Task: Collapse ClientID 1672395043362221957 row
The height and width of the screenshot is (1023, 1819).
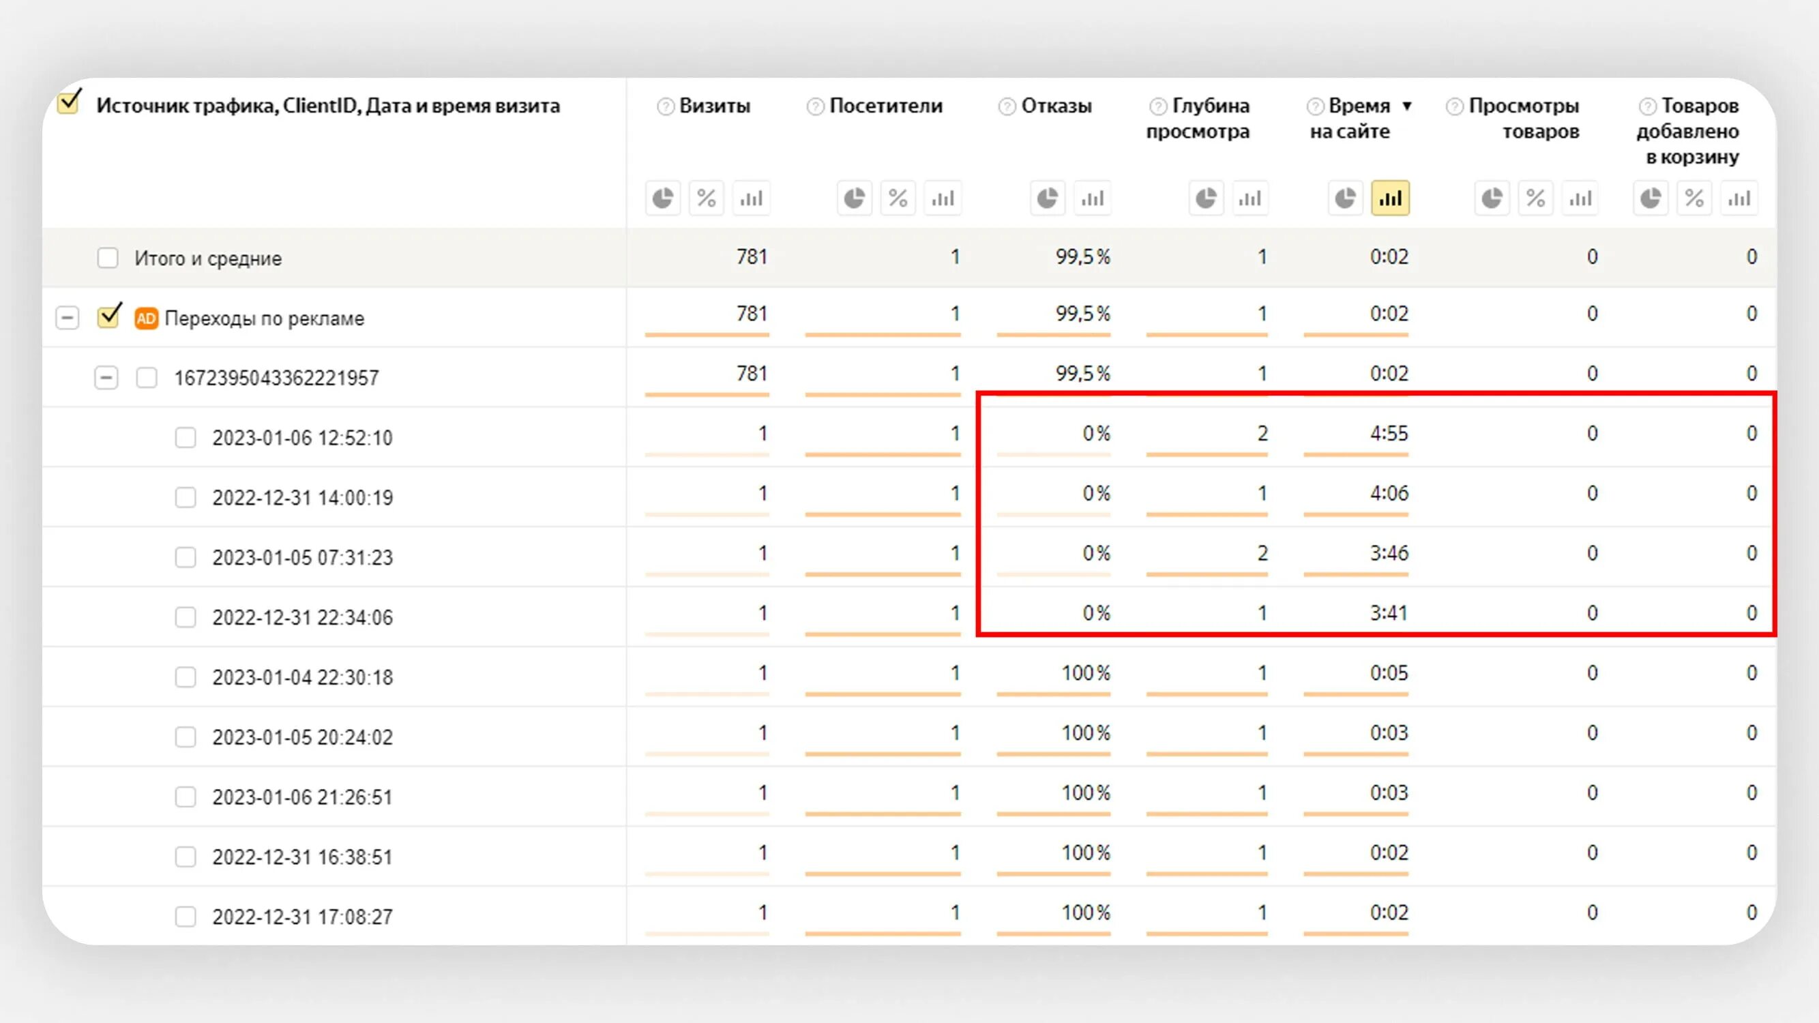Action: [x=106, y=378]
